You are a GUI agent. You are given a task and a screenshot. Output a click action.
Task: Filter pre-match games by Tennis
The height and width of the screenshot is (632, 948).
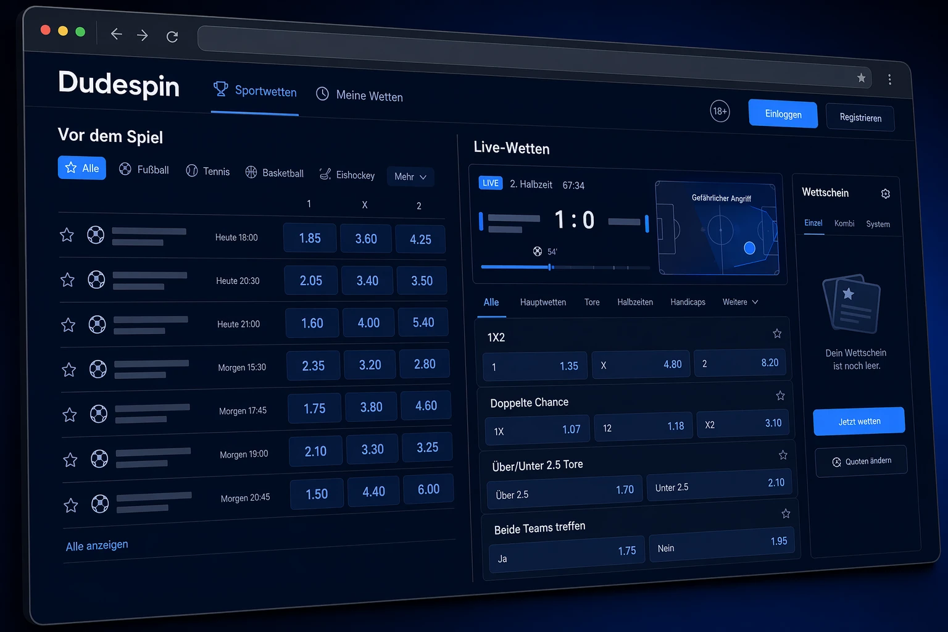[208, 171]
